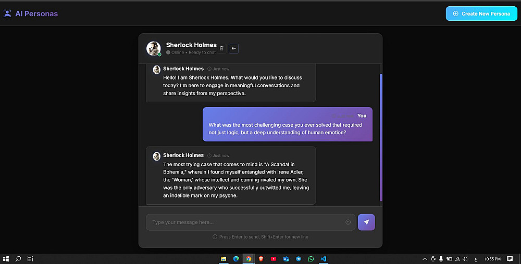The image size is (521, 264).
Task: Open the emoji picker in message box
Action: [x=348, y=222]
